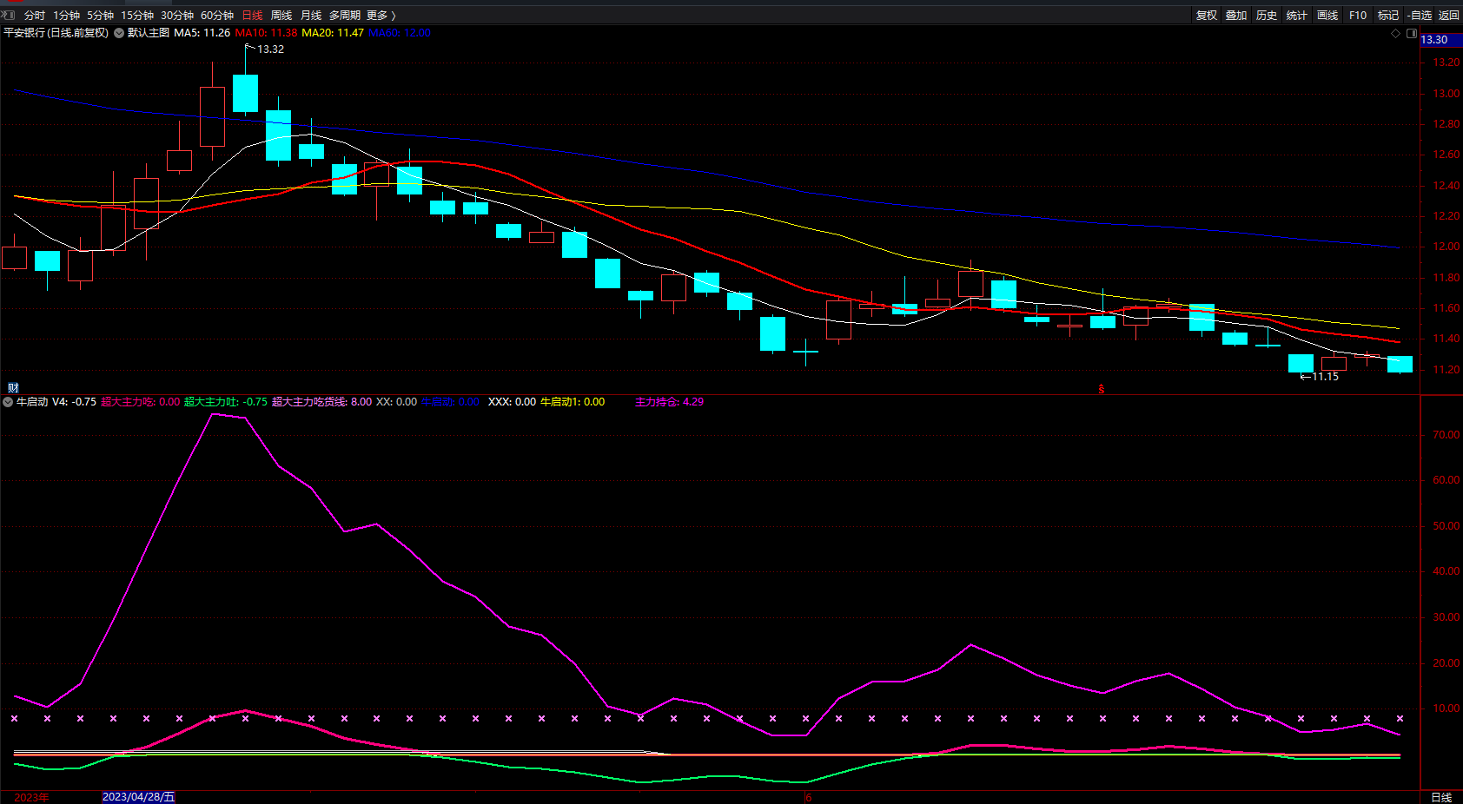Click the 13.32 high price flag marker
This screenshot has width=1463, height=804.
coord(269,49)
